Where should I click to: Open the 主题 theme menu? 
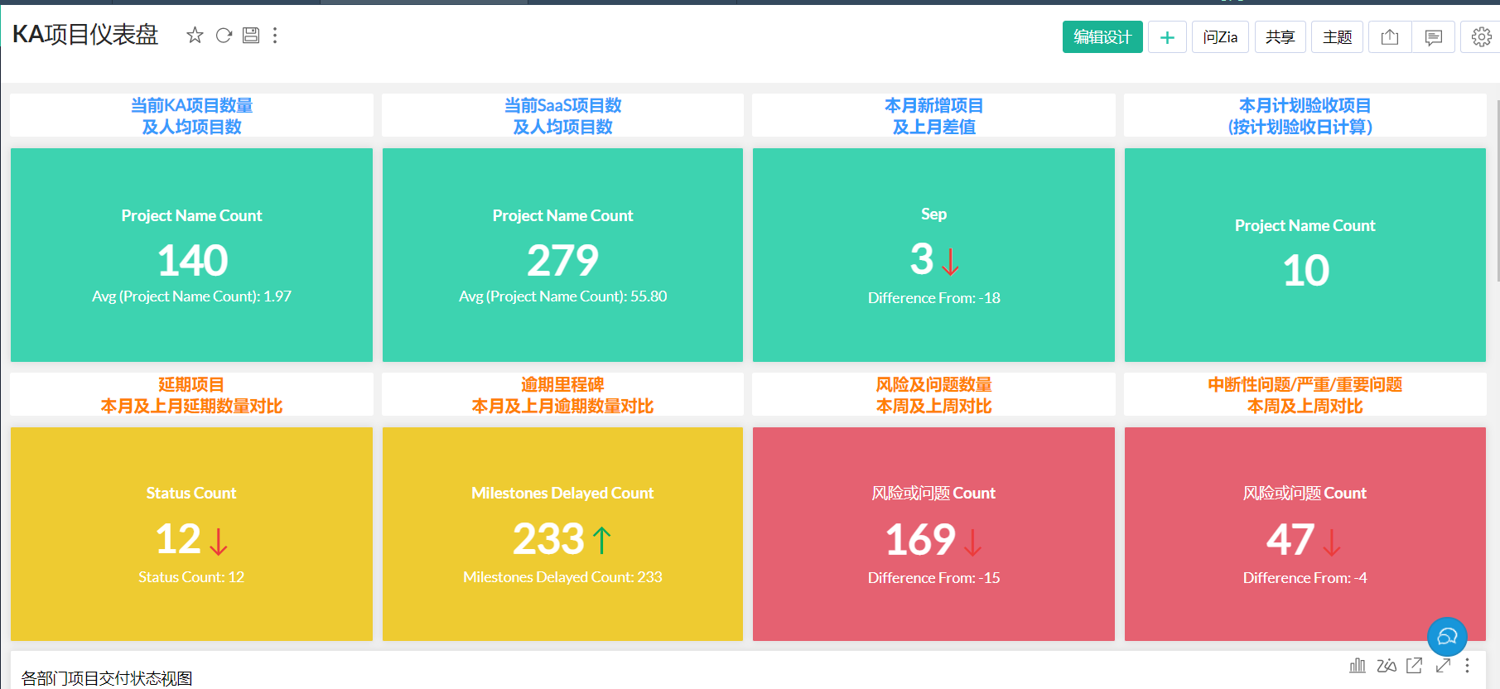point(1337,37)
